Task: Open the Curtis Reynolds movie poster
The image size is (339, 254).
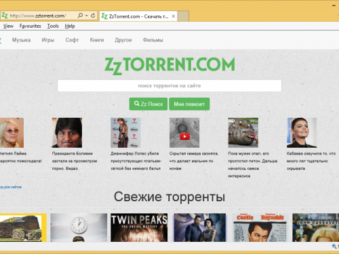Action: tap(260, 228)
